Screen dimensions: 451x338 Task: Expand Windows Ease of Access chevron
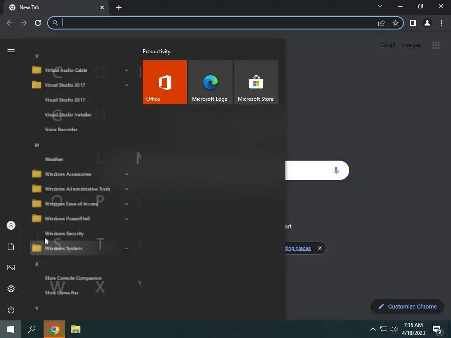[126, 204]
